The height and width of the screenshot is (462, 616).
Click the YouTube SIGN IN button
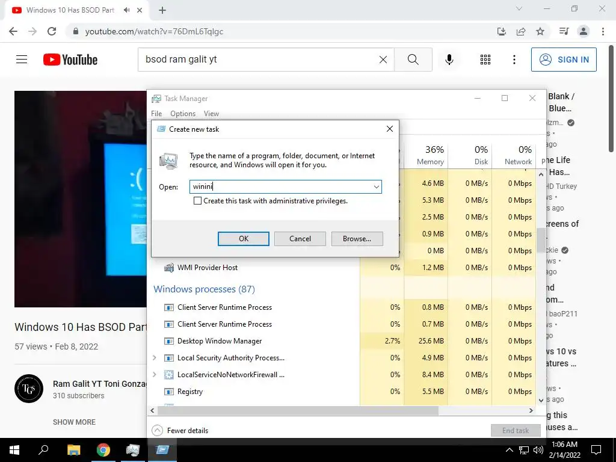564,60
